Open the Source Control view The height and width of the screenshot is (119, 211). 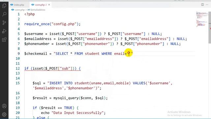(x=4, y=23)
